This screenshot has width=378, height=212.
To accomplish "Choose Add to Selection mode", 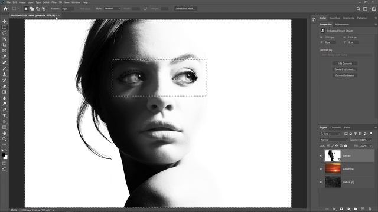I will (32, 9).
